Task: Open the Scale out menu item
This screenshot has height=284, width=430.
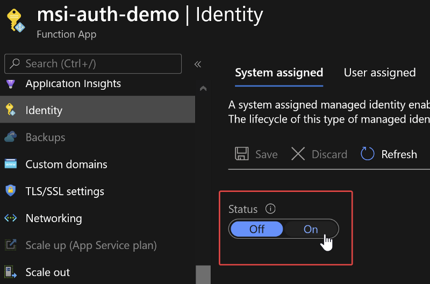Action: (x=98, y=272)
